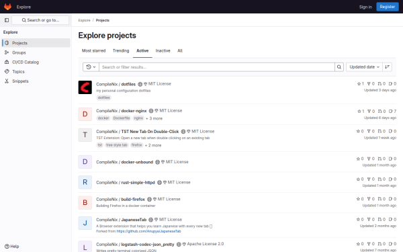403x252 pixels.
Task: Click the dotfiles topic tag
Action: [x=104, y=97]
